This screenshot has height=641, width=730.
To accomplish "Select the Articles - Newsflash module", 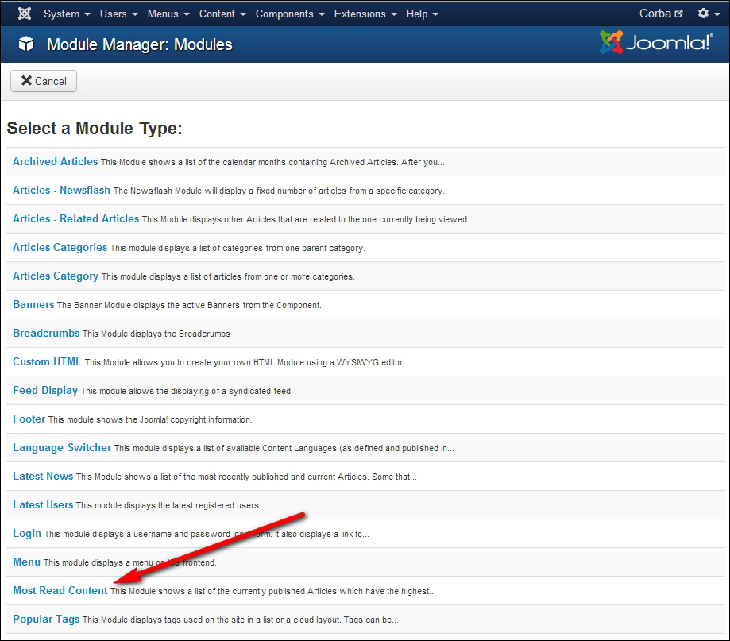I will coord(61,190).
